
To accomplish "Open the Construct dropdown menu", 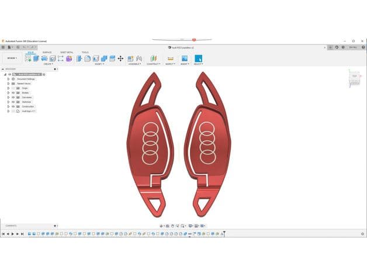I will coord(154,64).
